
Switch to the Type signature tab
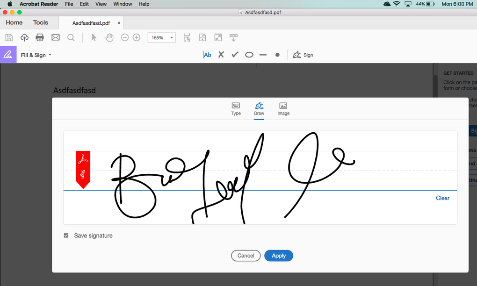click(236, 109)
